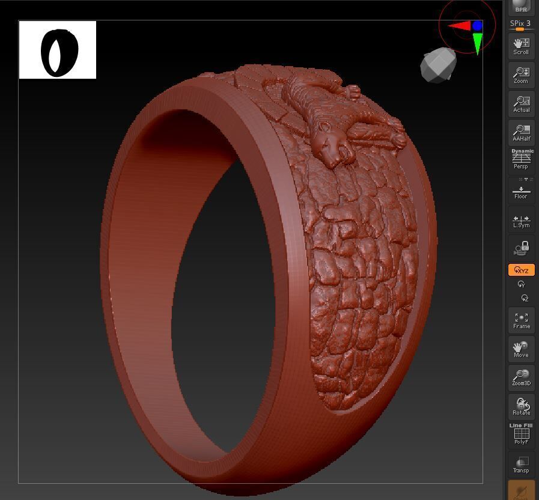Click the gray camera head gizmo
The image size is (539, 500).
pyautogui.click(x=438, y=65)
